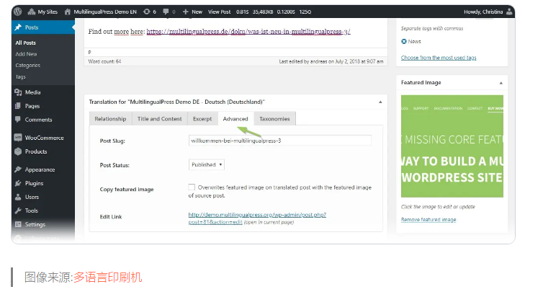Click the orange 多语言印刷机 source link
This screenshot has height=297, width=543.
[108, 278]
